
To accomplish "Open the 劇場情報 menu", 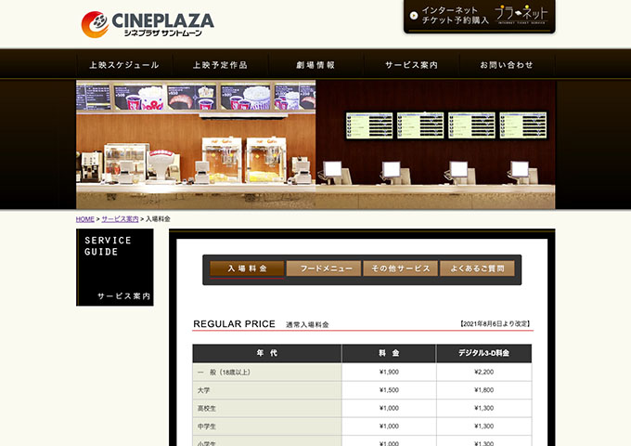I will pos(315,65).
